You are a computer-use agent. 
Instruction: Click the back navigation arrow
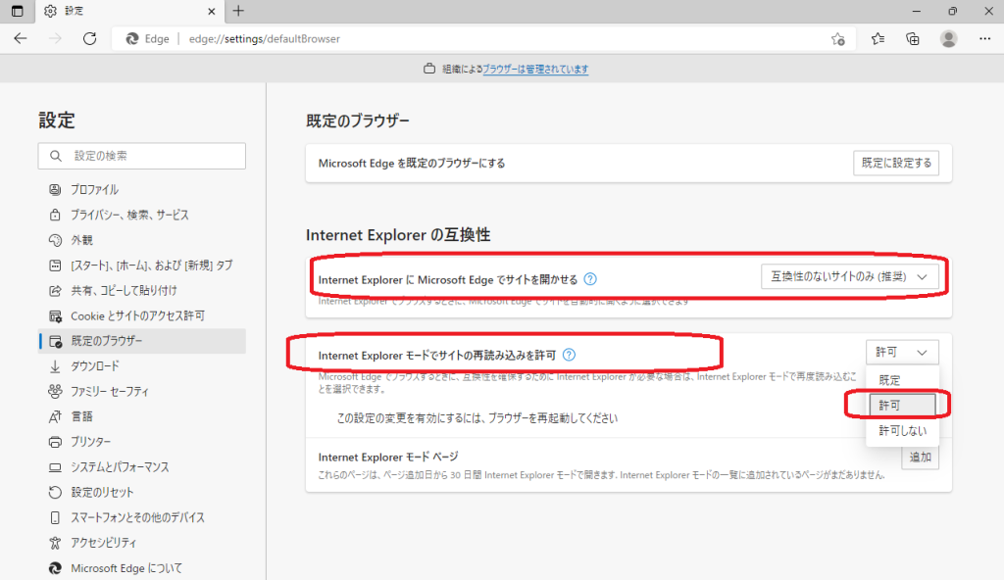[x=21, y=39]
